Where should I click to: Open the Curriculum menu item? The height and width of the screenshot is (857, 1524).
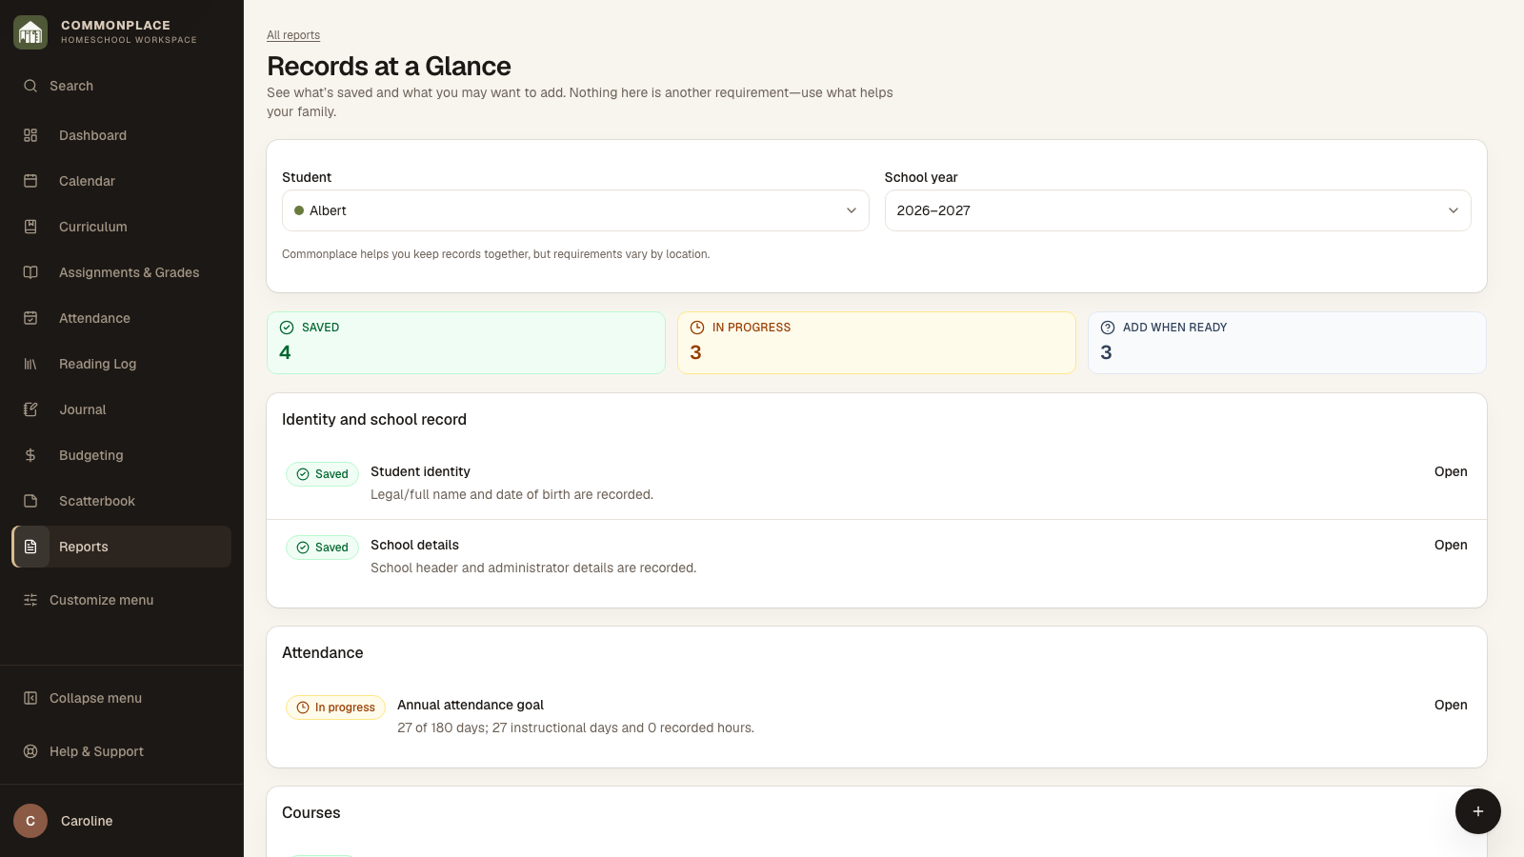click(x=122, y=227)
